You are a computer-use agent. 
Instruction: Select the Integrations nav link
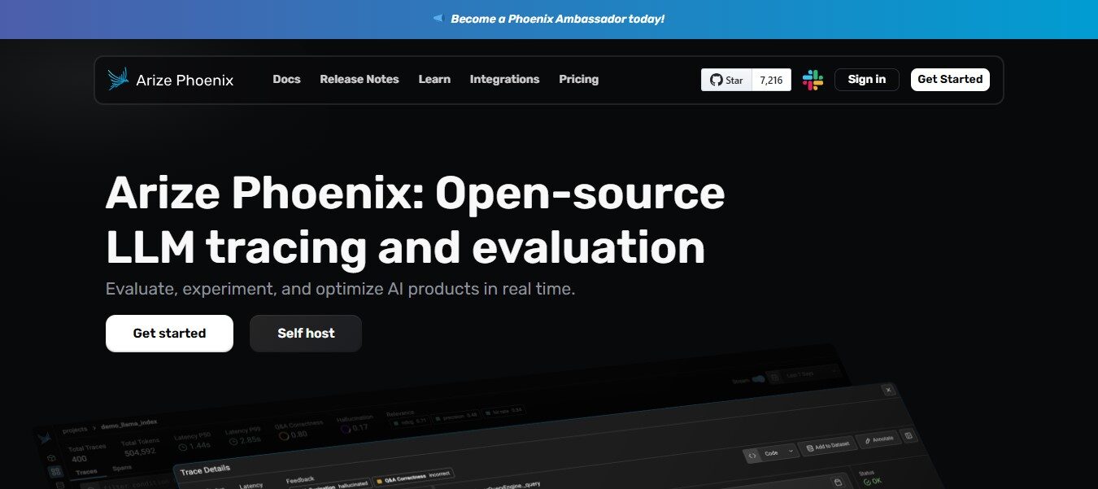[504, 80]
